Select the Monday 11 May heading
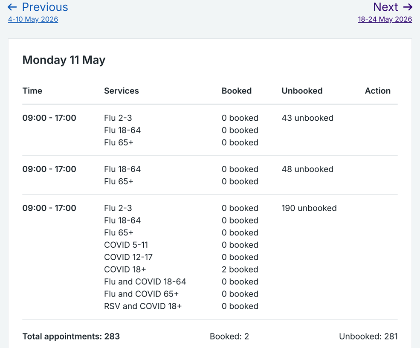This screenshot has width=420, height=348. (64, 60)
